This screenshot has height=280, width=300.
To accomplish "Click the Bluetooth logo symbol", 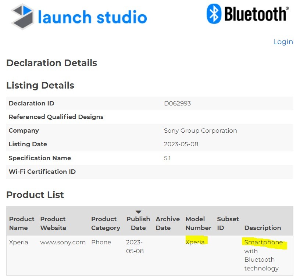I will [x=214, y=14].
